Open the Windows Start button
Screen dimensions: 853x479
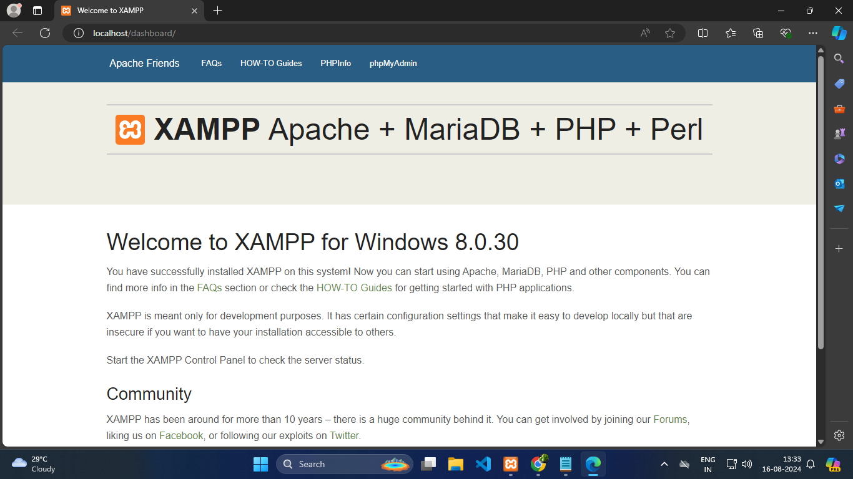(x=260, y=464)
